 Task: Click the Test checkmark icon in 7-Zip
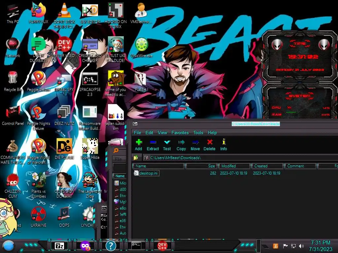(167, 142)
